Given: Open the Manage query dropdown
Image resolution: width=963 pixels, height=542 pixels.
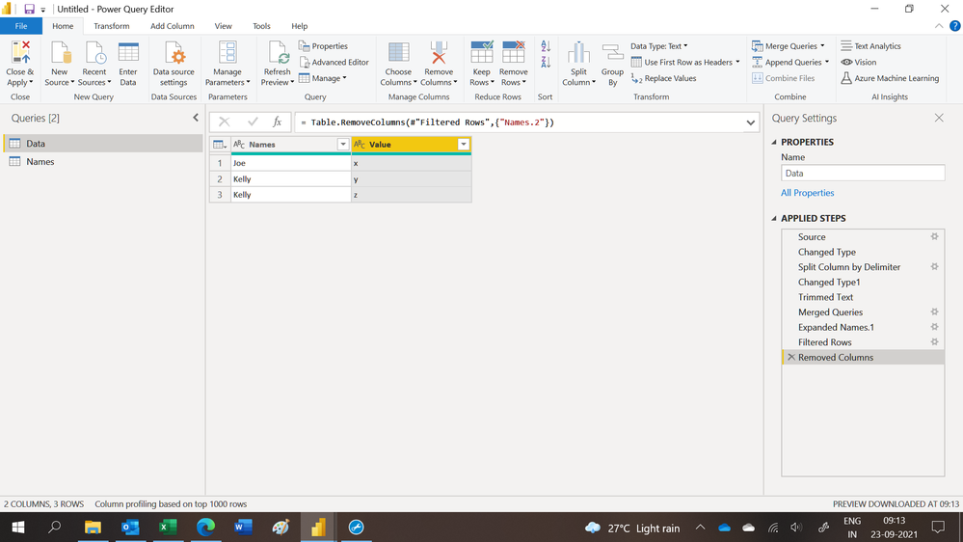Looking at the screenshot, I should click(x=323, y=78).
